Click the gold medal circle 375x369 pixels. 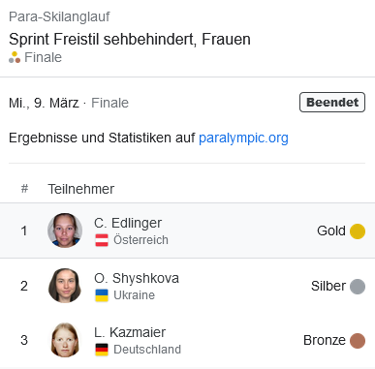tap(358, 231)
